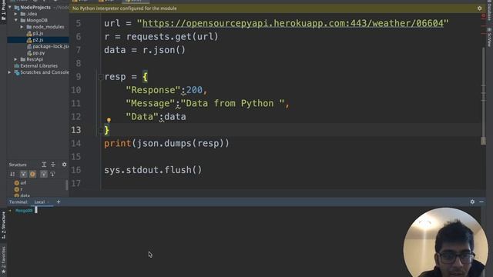Toggle Sort Alphabetically in Structure panel
Viewport: 493px width, 277px height.
(12, 174)
